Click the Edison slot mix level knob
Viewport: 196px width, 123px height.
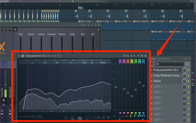184,81
